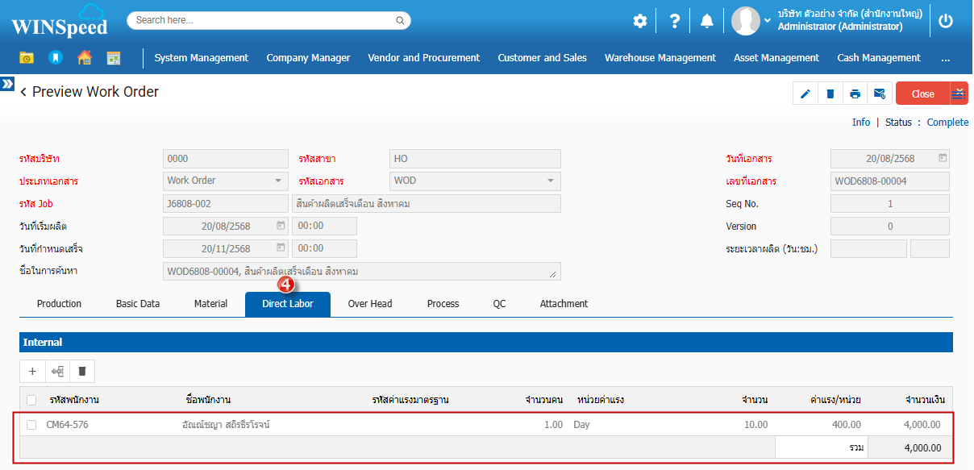Click the pencil edit icon for work order
974x470 pixels.
pos(805,94)
